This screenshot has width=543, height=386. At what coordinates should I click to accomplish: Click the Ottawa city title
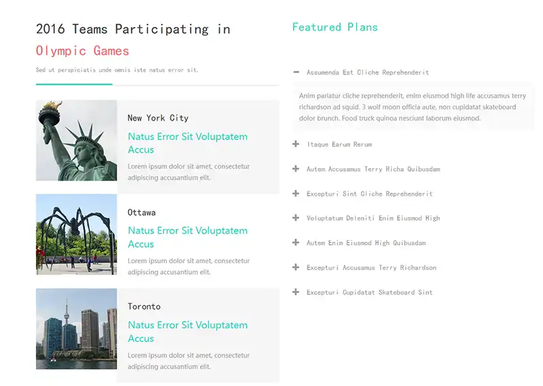pyautogui.click(x=141, y=212)
